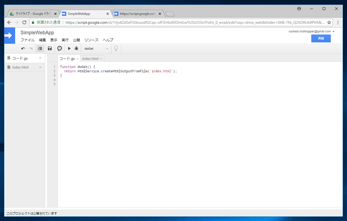Close the マイドライブ browser tab

55,14
